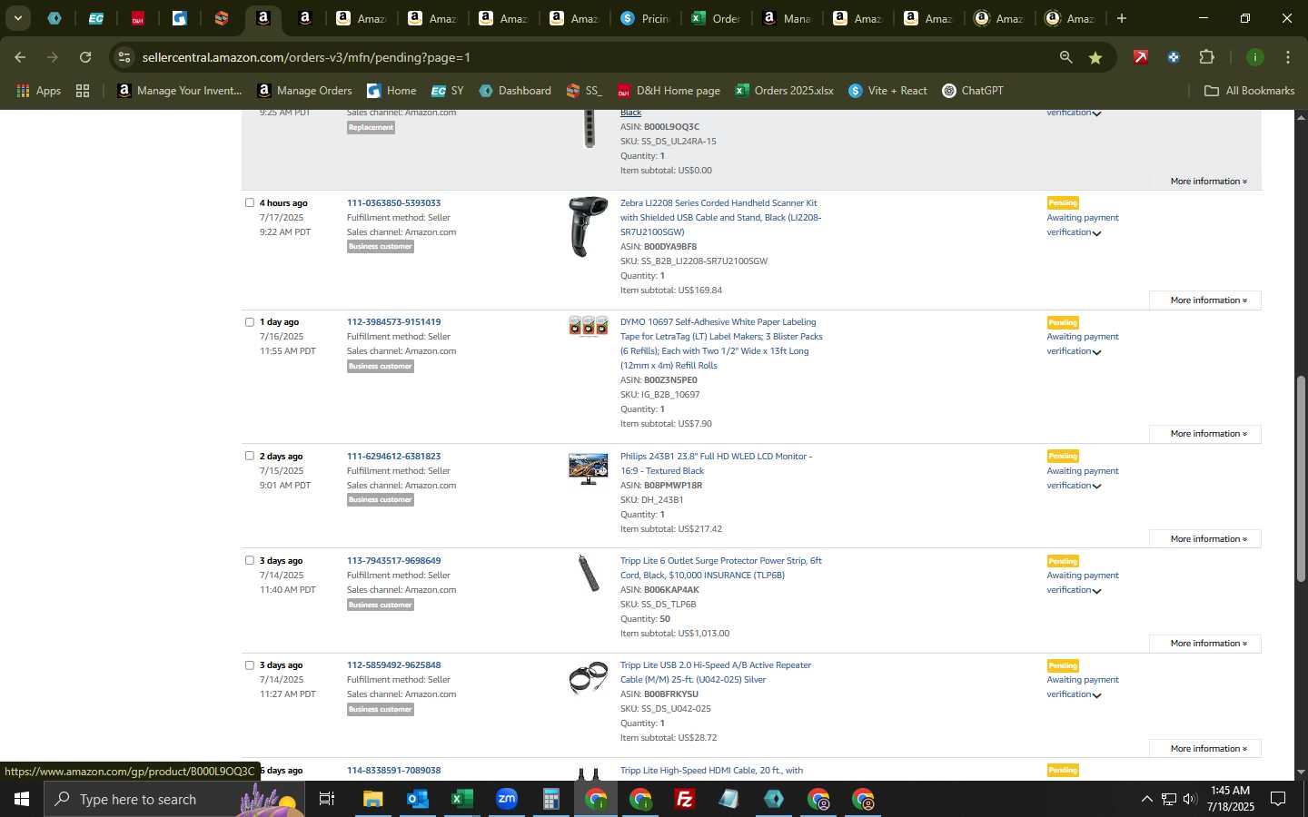Image resolution: width=1308 pixels, height=817 pixels.
Task: Switch to the Manage browser tab
Action: coord(788,18)
